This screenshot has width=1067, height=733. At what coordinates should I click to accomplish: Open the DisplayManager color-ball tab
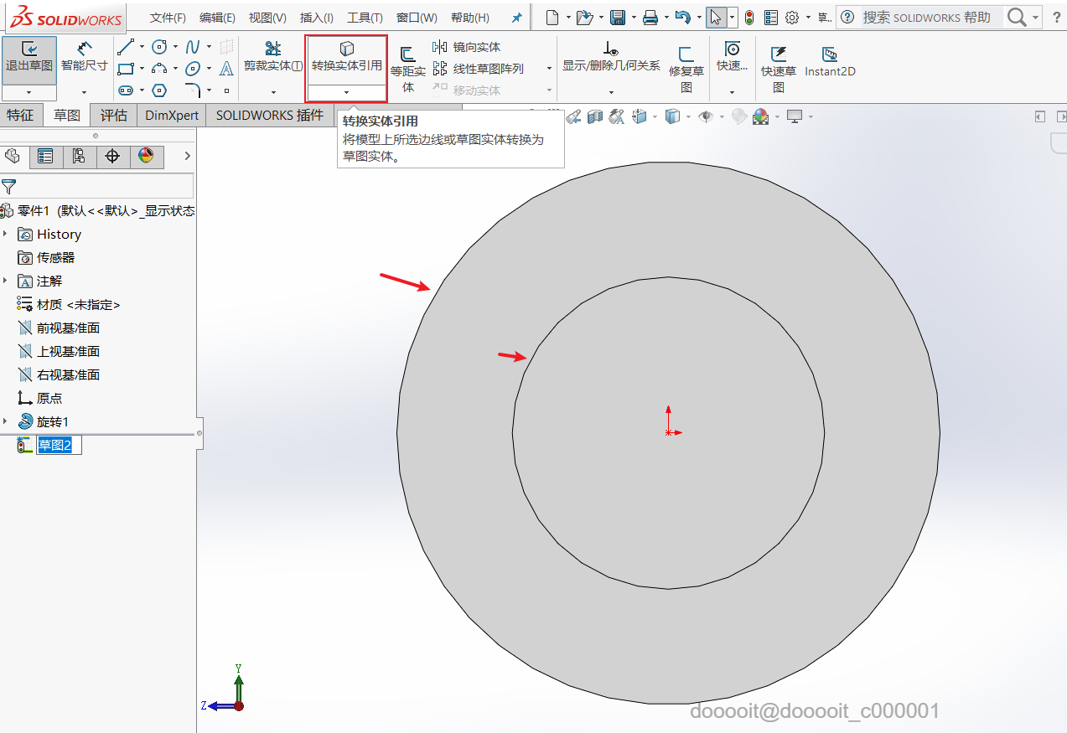[146, 156]
